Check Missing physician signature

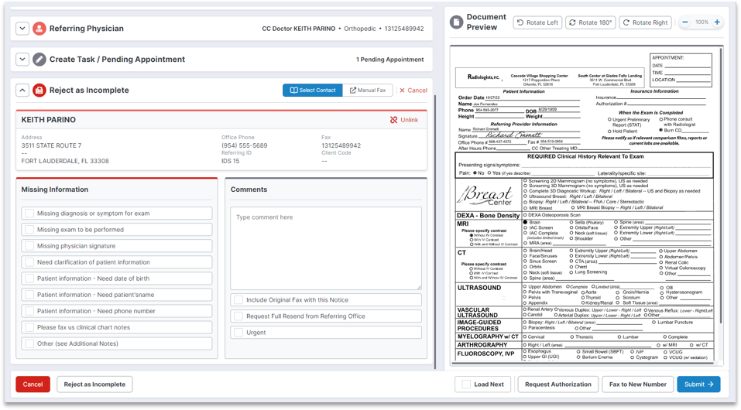pyautogui.click(x=29, y=246)
